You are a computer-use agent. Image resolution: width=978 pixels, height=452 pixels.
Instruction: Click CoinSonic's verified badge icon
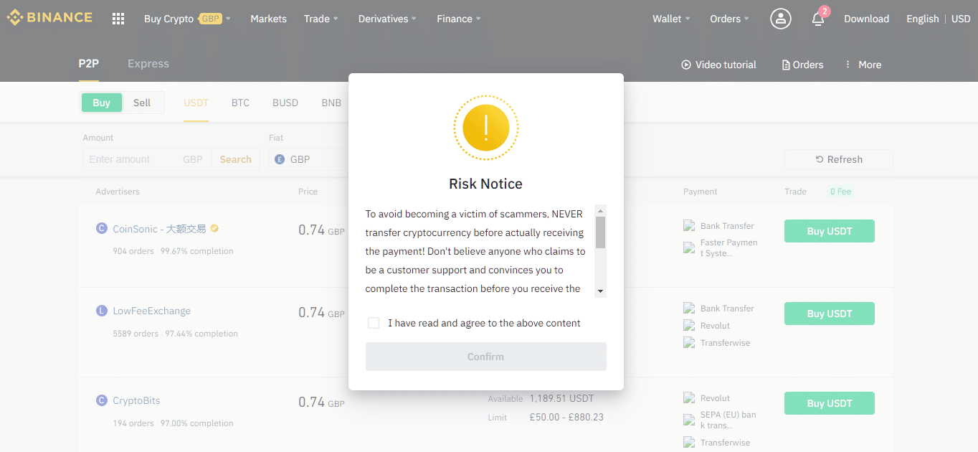(214, 229)
